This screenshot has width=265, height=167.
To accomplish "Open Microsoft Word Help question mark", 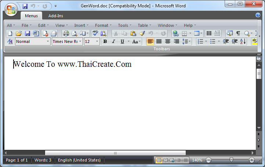I will click(258, 15).
